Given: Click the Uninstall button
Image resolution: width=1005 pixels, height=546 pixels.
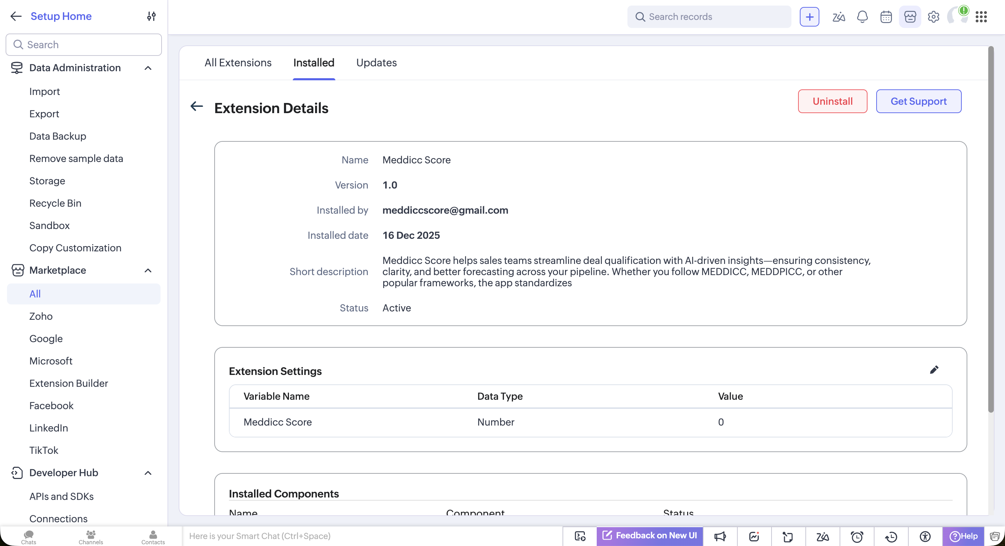Looking at the screenshot, I should tap(833, 102).
